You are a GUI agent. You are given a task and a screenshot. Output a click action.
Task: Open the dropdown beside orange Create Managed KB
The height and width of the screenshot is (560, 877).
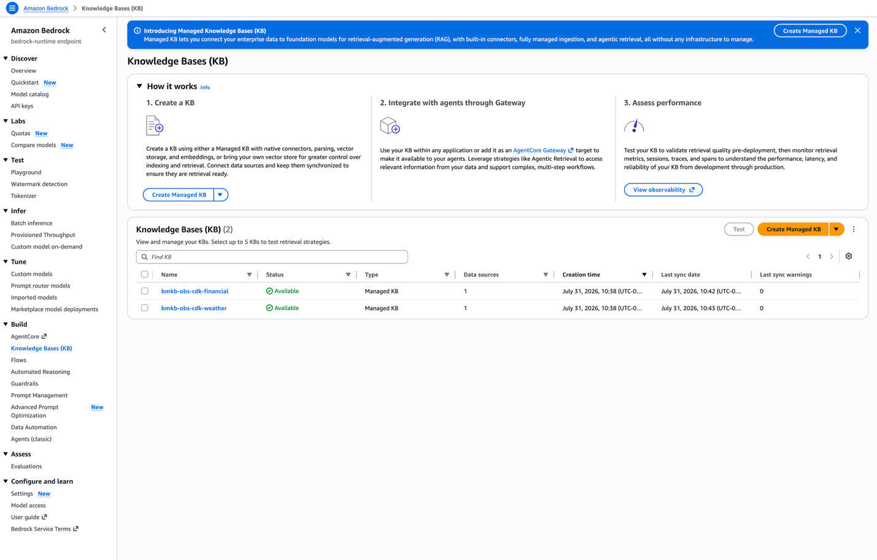tap(836, 230)
